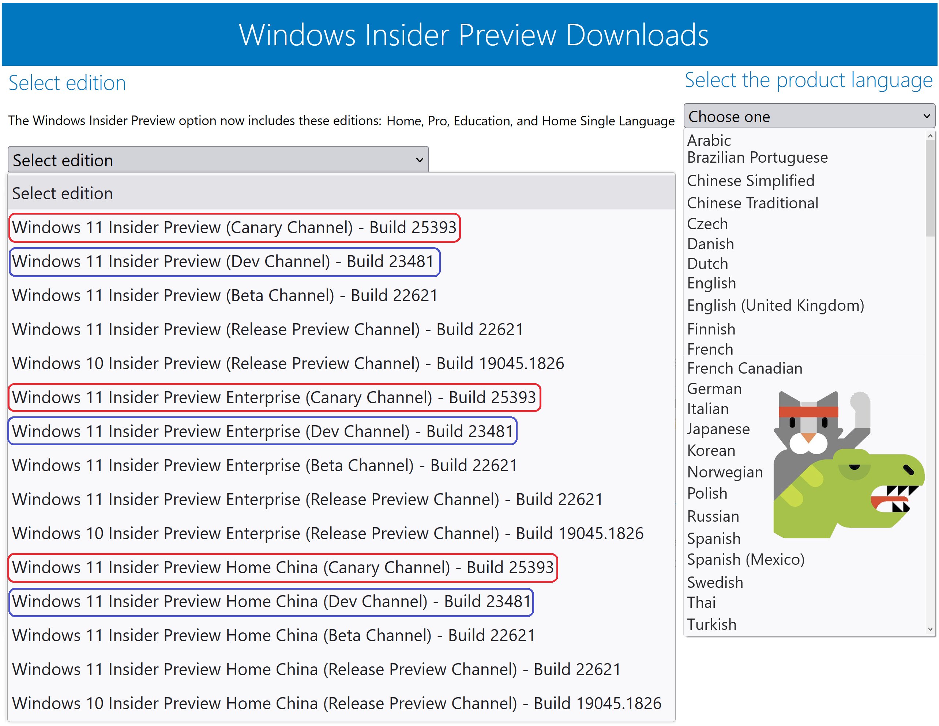
Task: Select Dev Channel Build 23481 edition
Action: click(x=224, y=262)
